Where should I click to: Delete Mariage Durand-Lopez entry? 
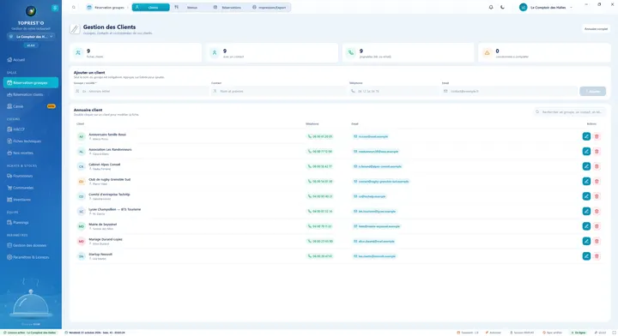point(597,241)
